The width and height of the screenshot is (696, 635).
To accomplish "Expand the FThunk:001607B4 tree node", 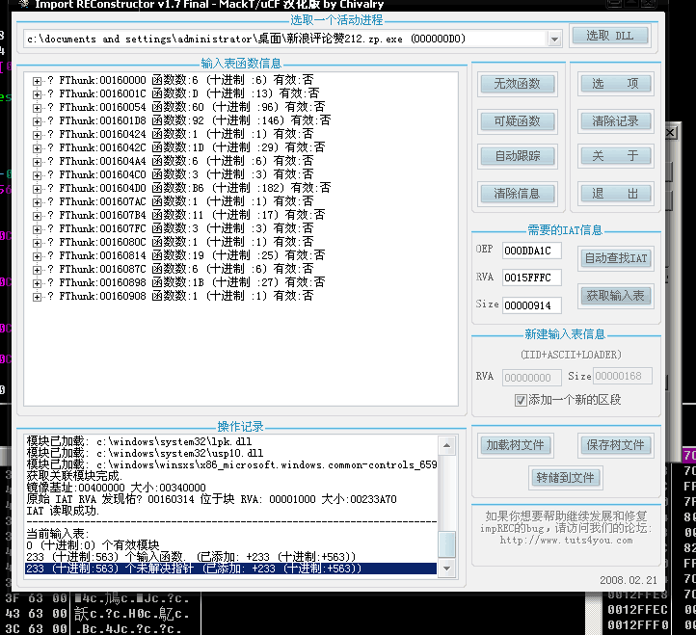I will tap(37, 216).
